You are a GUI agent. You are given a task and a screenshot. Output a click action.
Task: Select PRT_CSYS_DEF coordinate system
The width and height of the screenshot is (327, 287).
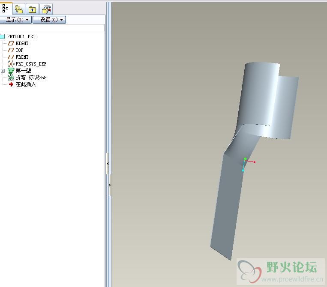(x=31, y=64)
